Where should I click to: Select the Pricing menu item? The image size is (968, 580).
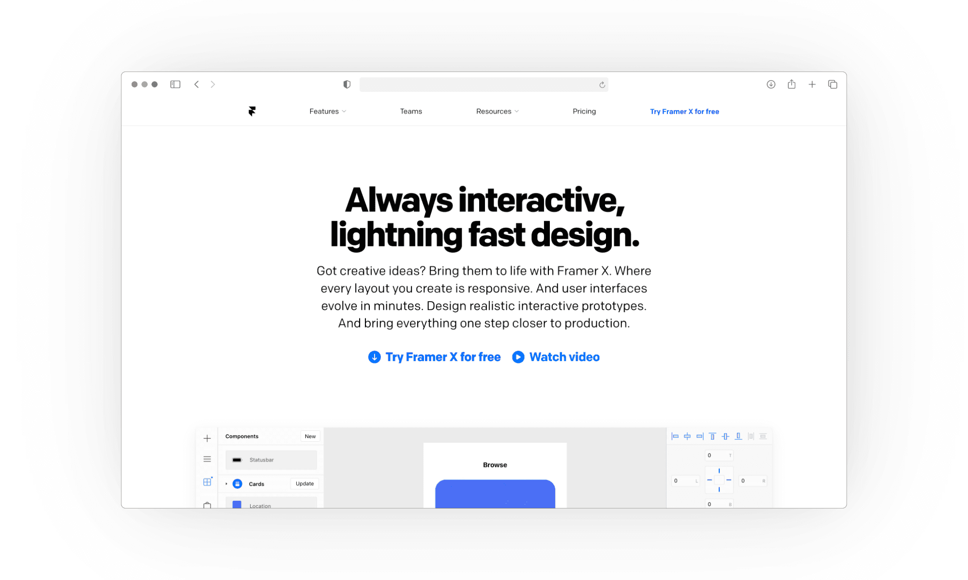584,111
